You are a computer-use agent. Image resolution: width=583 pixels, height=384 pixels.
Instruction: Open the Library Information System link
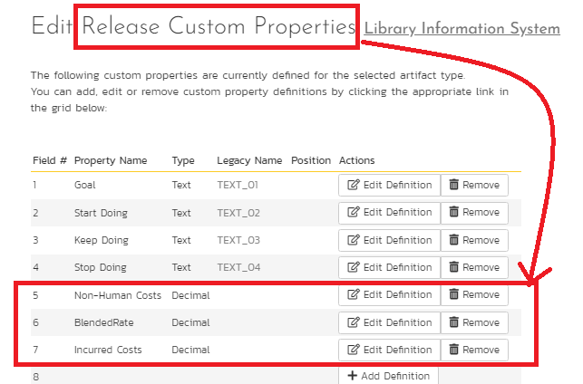[x=462, y=28]
